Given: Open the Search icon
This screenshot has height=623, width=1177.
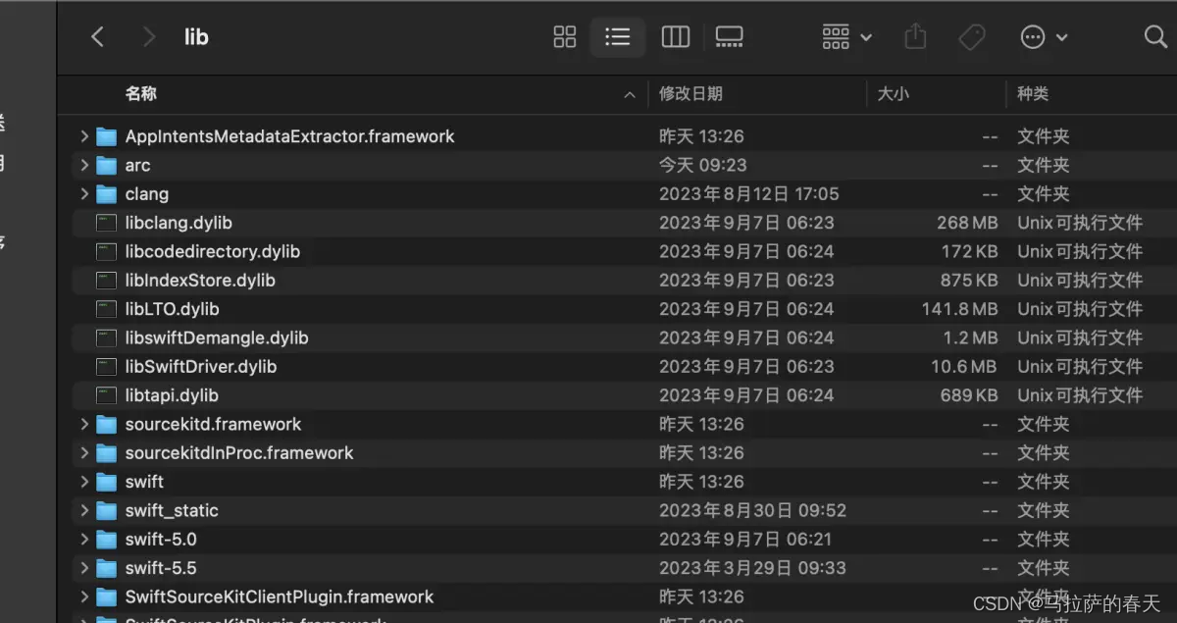Looking at the screenshot, I should point(1157,36).
